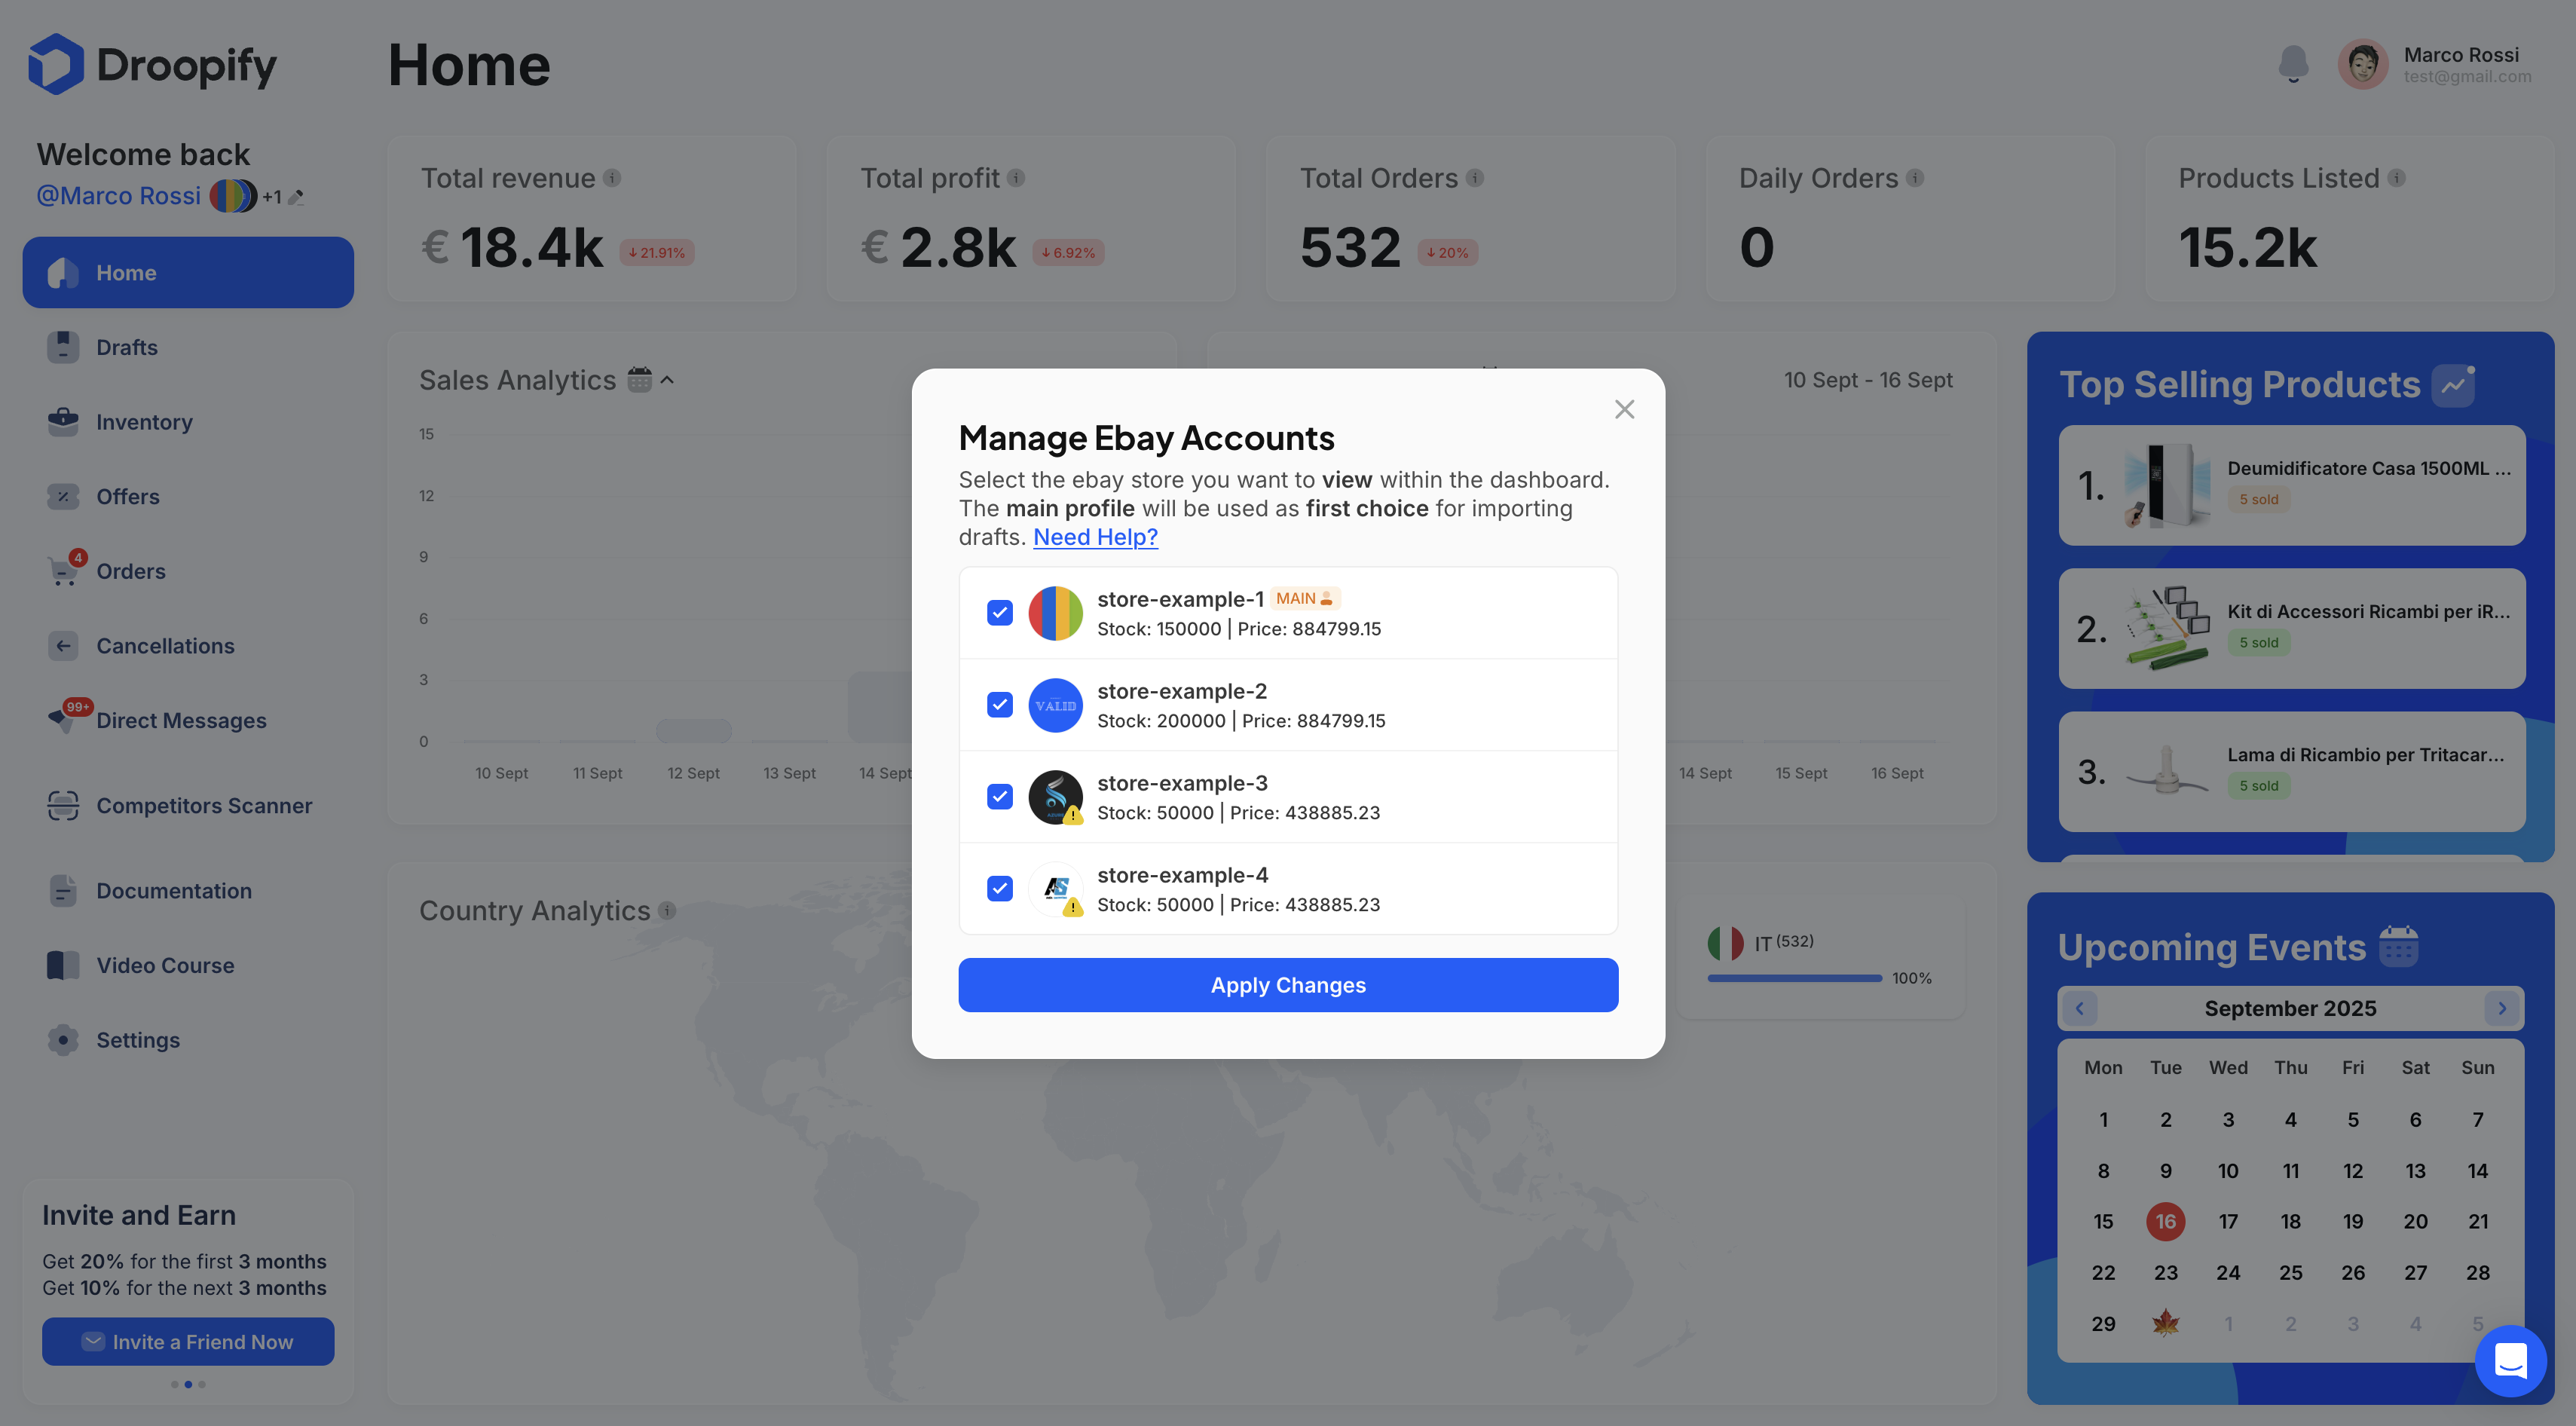Click the Total revenue info icon
Image resolution: width=2576 pixels, height=1426 pixels.
coord(612,178)
